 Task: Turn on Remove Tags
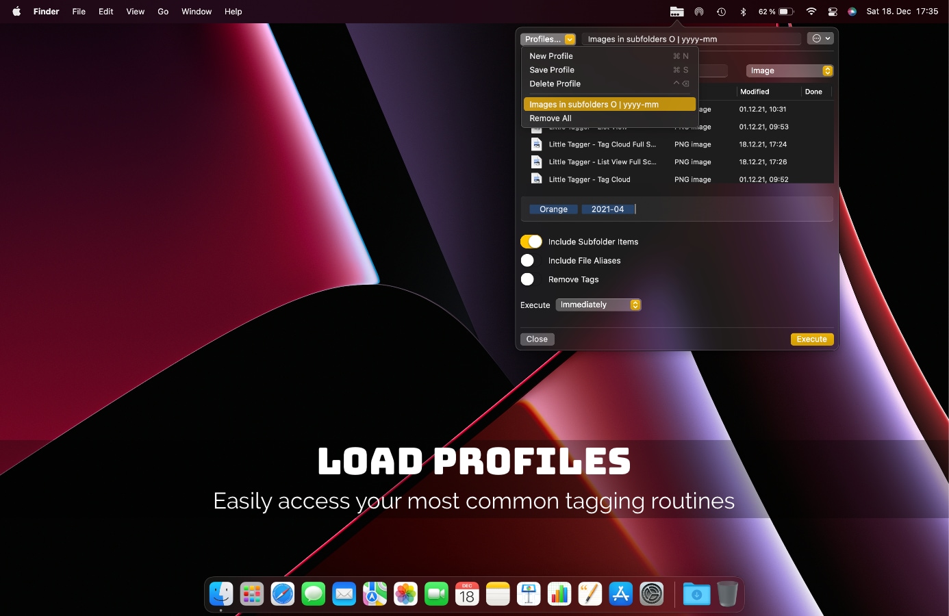528,279
